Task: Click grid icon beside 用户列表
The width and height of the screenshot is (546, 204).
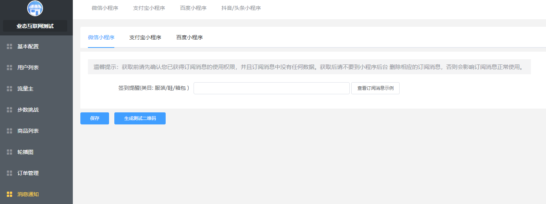Action: 10,68
